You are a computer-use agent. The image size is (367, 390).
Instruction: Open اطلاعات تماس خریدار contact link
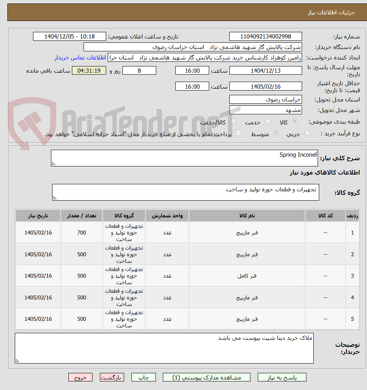(80, 58)
